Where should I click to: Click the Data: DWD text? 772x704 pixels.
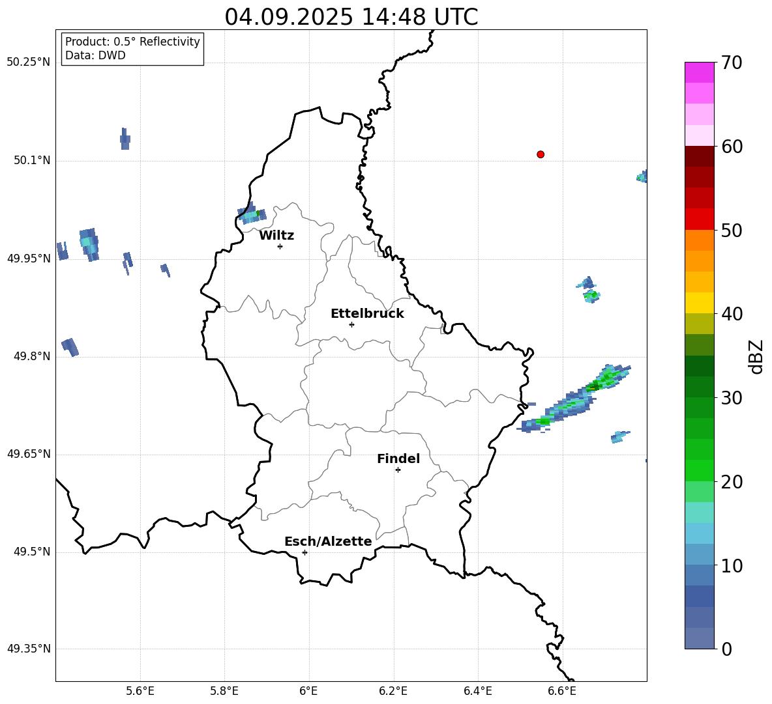tap(95, 55)
